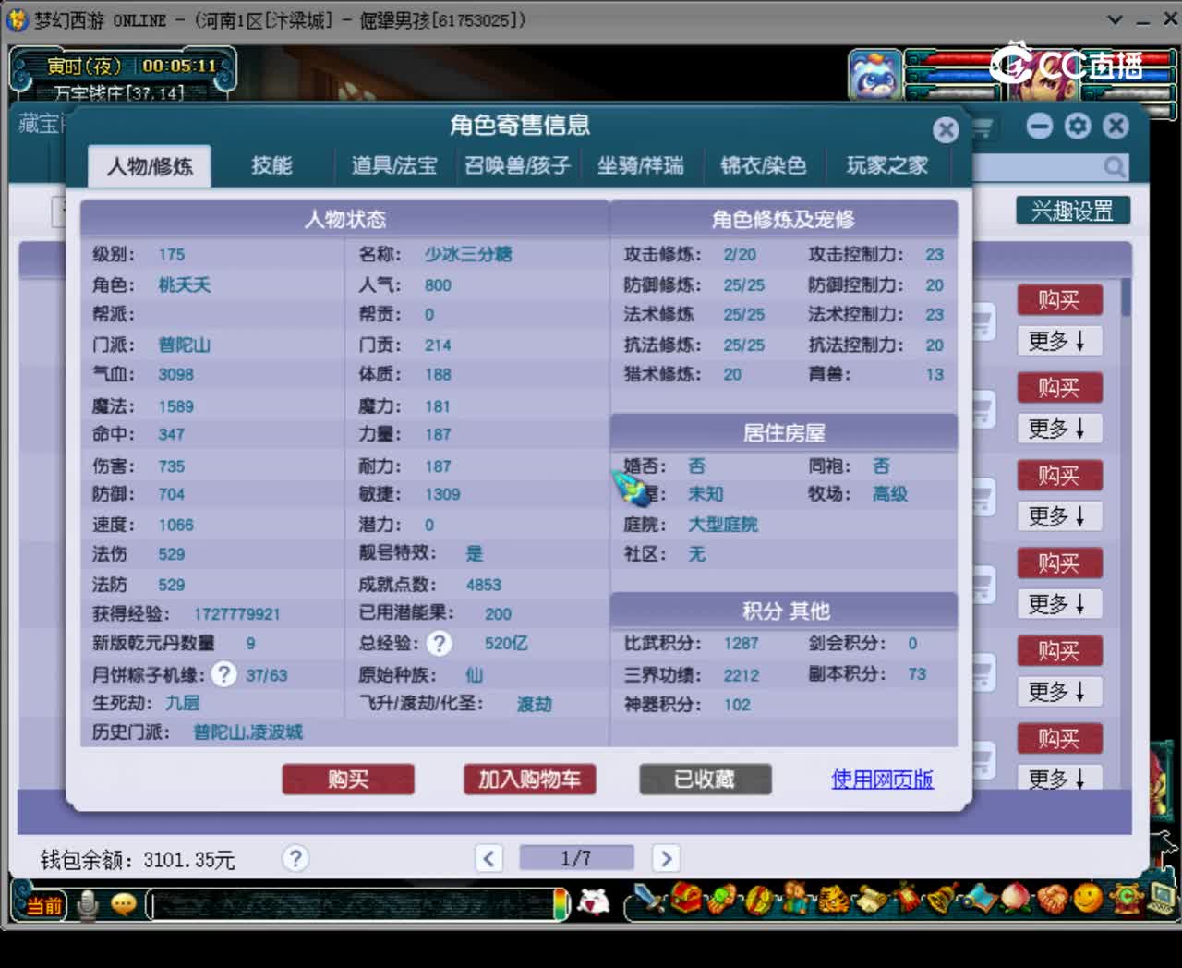This screenshot has width=1182, height=968.
Task: Select the sword attack icon in bottom toolbar
Action: click(651, 899)
